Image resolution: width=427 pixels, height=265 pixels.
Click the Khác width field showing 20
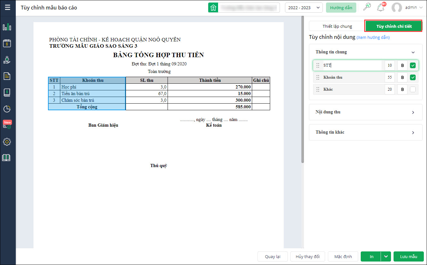pyautogui.click(x=390, y=89)
